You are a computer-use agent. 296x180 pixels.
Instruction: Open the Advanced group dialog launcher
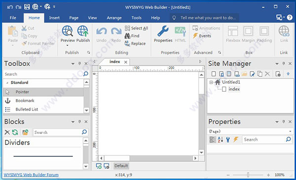click(x=220, y=52)
